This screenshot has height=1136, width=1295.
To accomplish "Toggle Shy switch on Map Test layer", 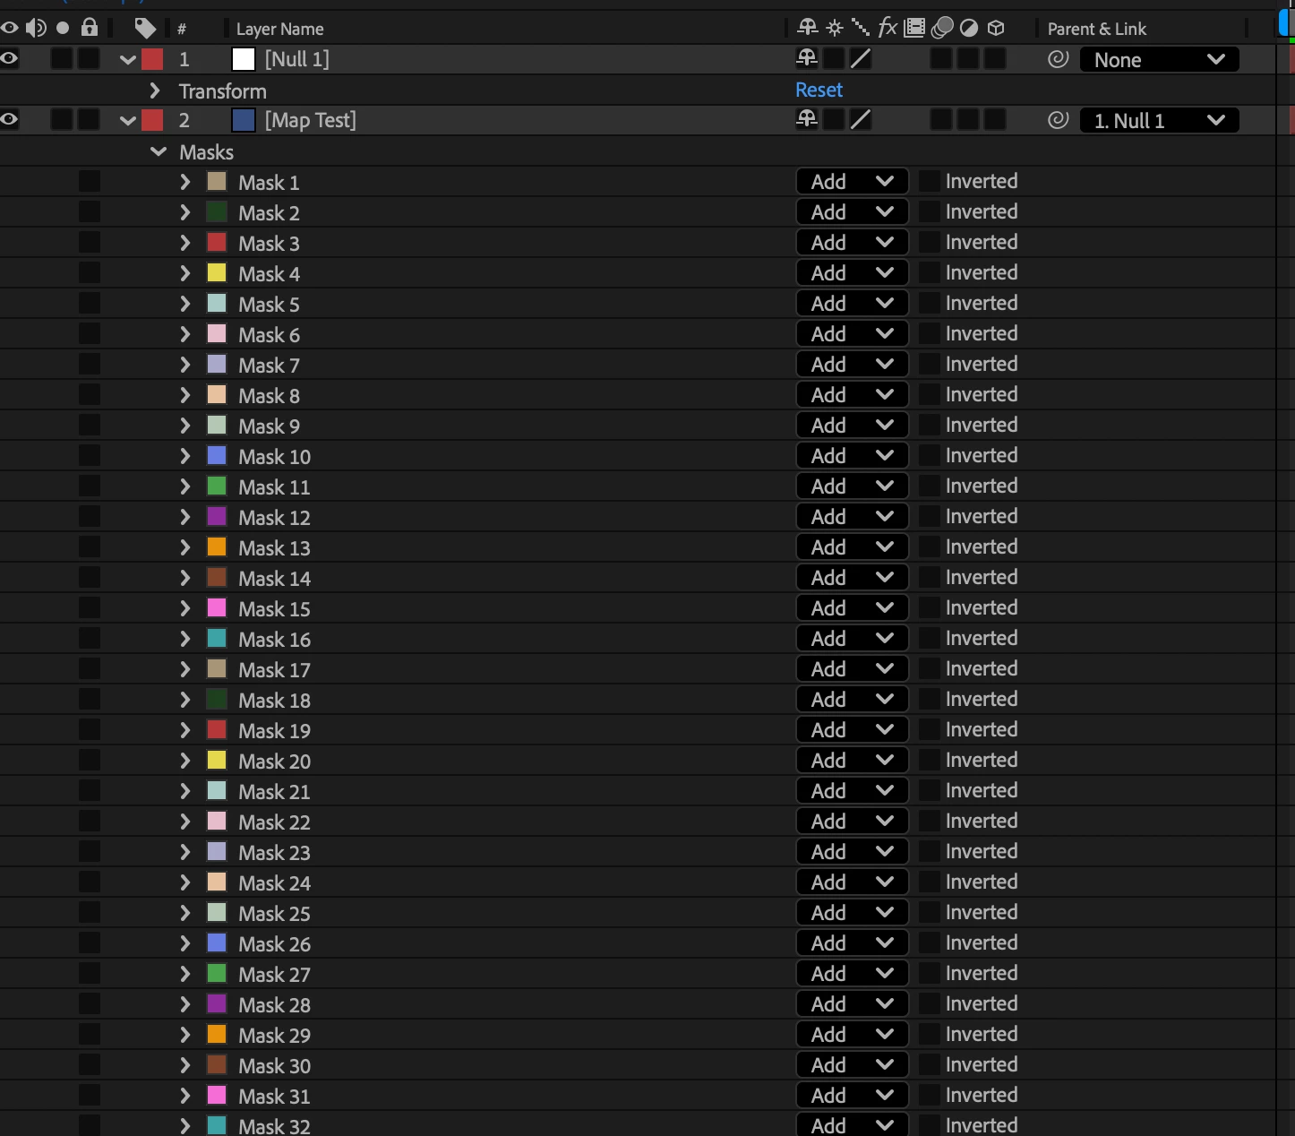I will 807,119.
